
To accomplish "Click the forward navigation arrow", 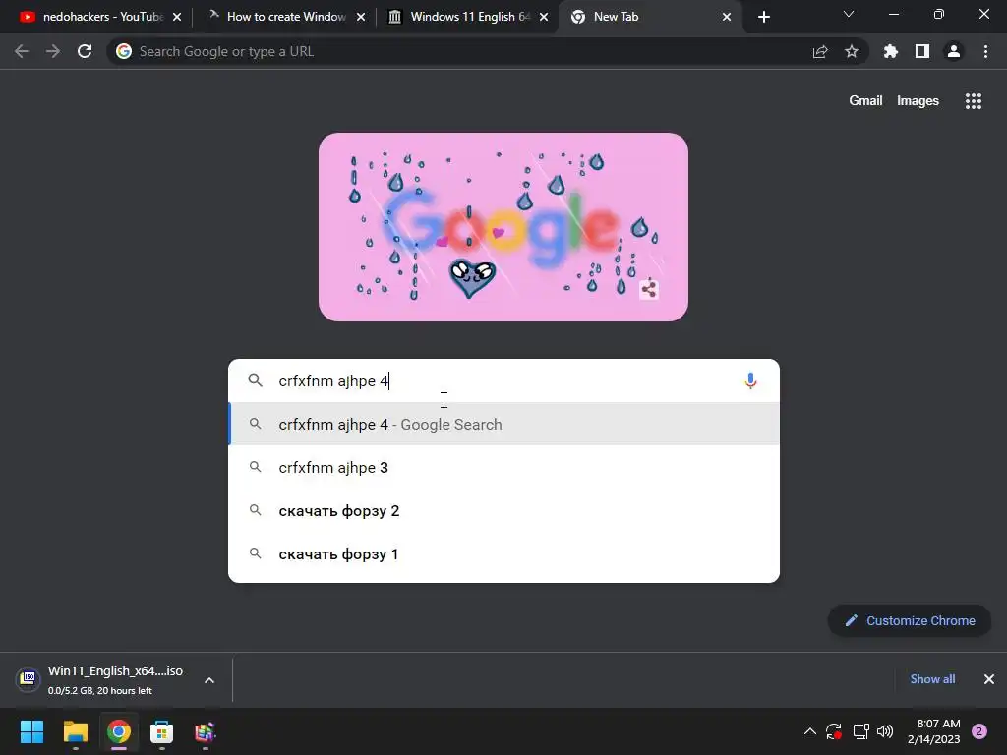I will [53, 51].
